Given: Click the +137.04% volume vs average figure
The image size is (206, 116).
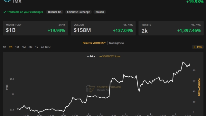Looking at the screenshot, I should [x=123, y=31].
